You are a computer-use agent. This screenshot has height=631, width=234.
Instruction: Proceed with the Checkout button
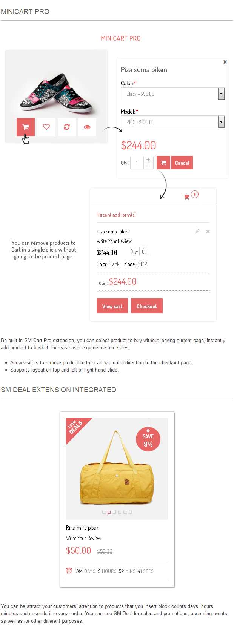(x=147, y=306)
